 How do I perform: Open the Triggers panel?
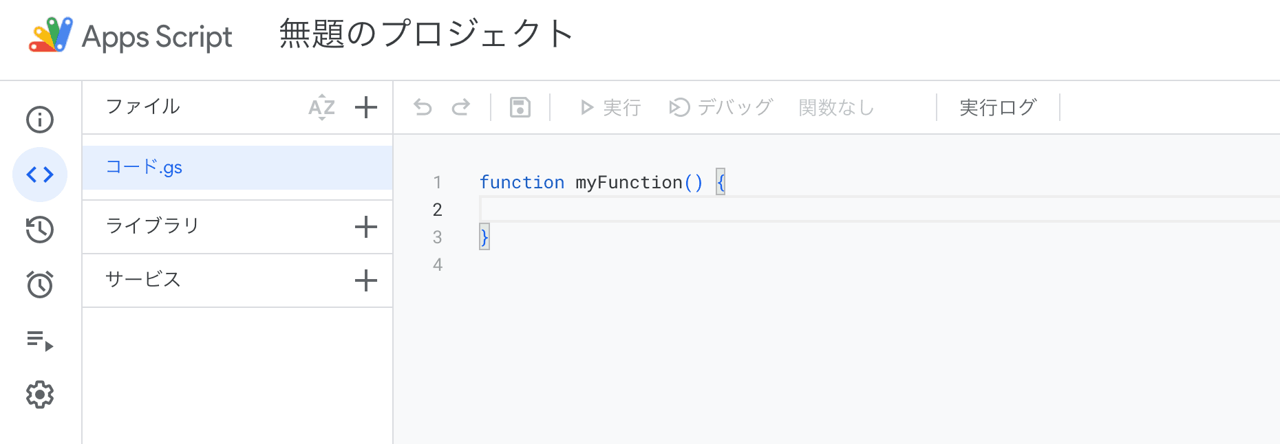click(40, 283)
